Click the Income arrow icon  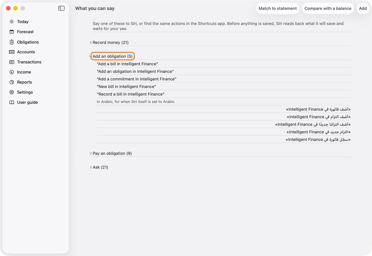click(12, 72)
